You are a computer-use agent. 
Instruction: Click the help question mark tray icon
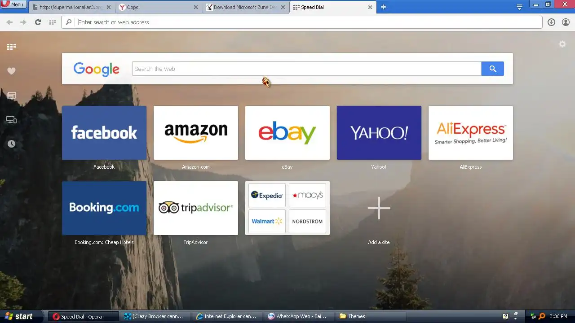[506, 316]
